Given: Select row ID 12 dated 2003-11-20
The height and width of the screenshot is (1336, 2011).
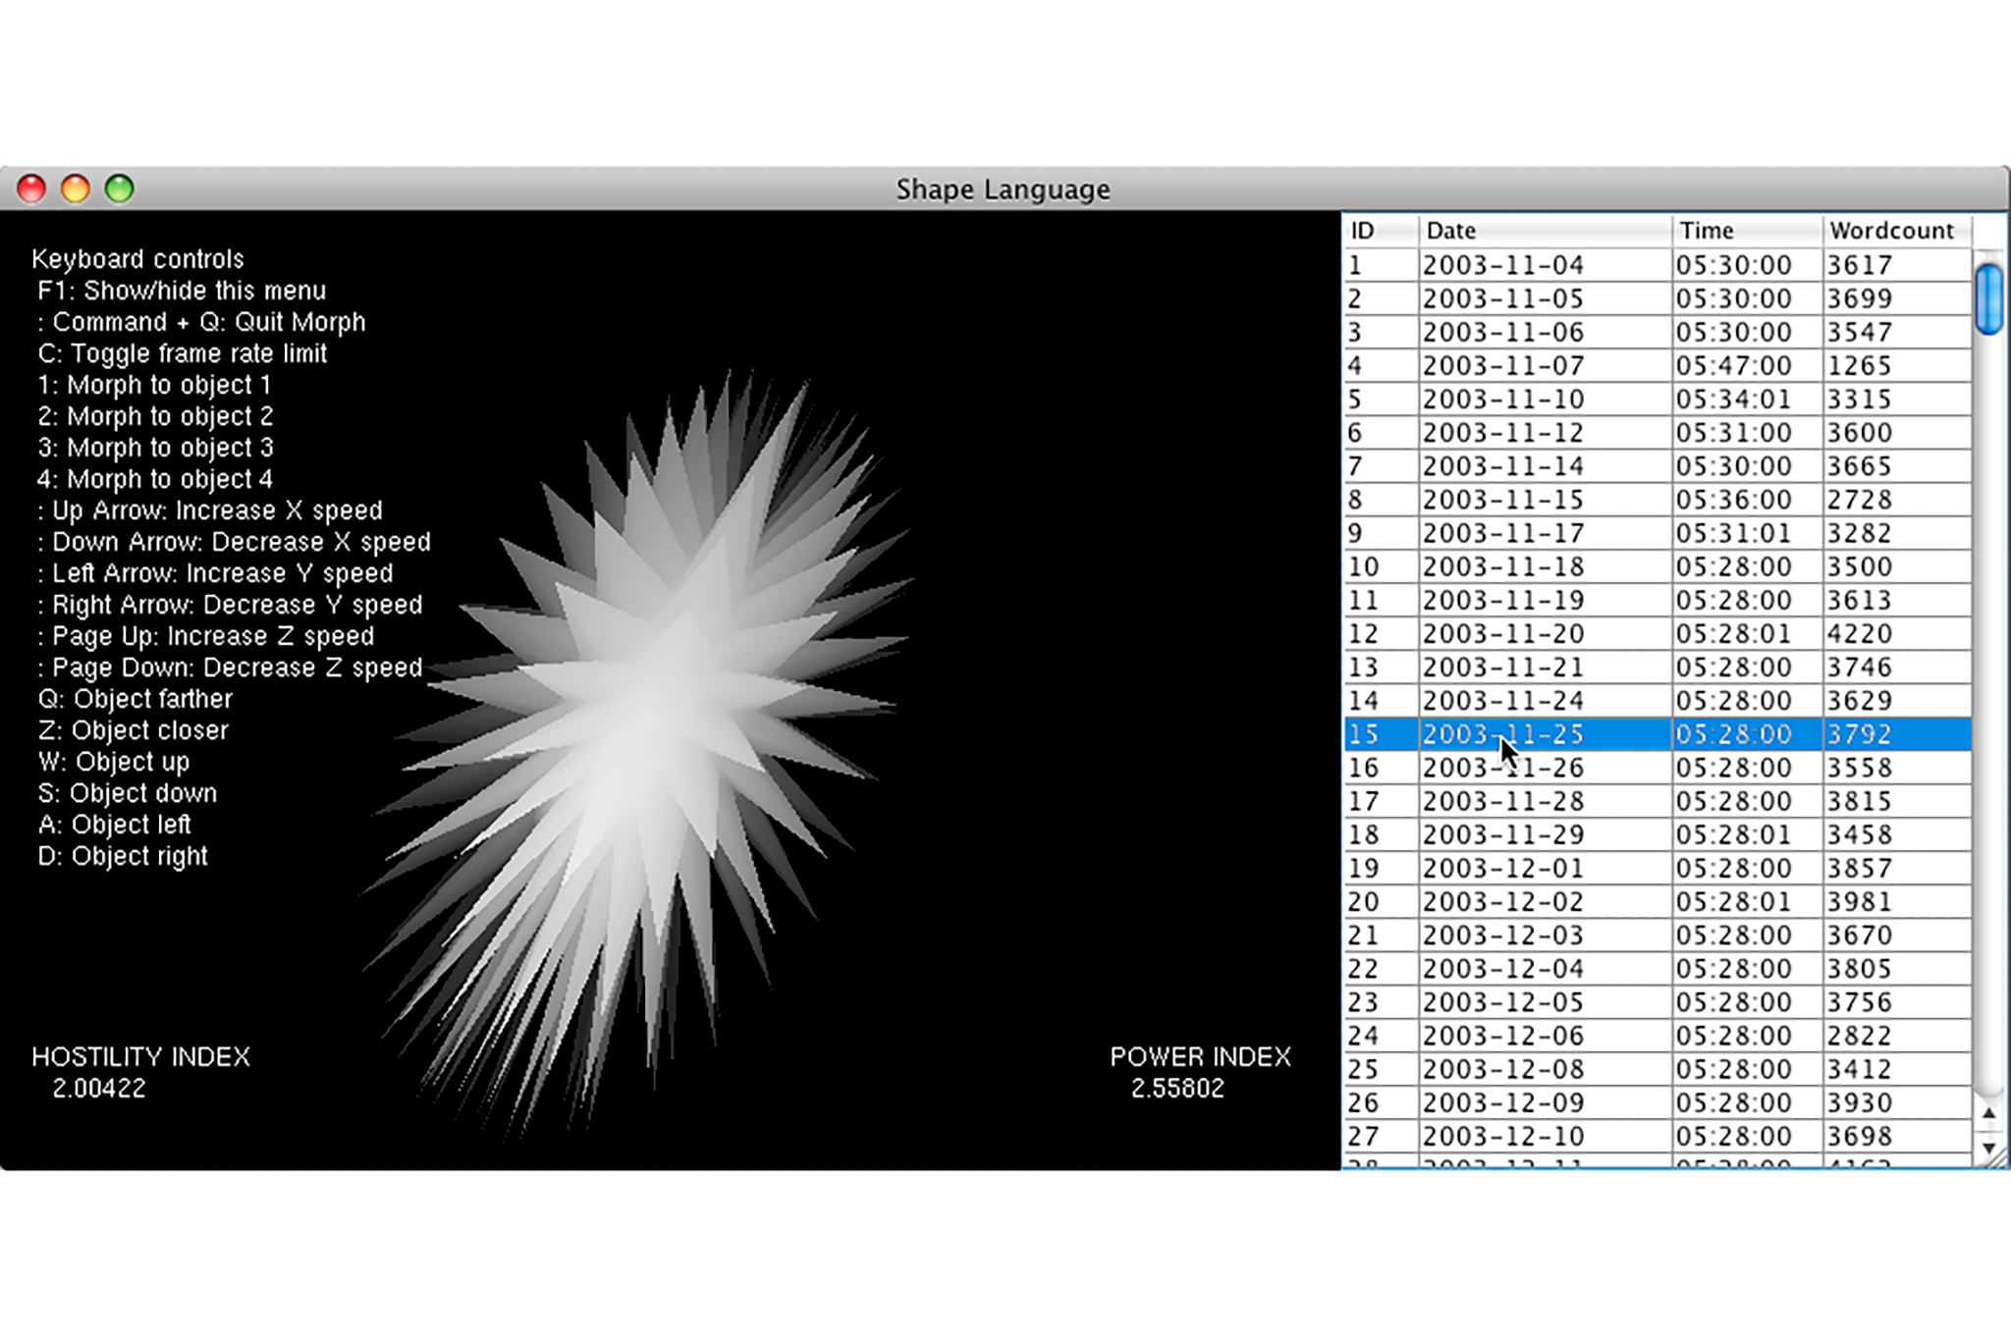Looking at the screenshot, I should tap(1502, 634).
